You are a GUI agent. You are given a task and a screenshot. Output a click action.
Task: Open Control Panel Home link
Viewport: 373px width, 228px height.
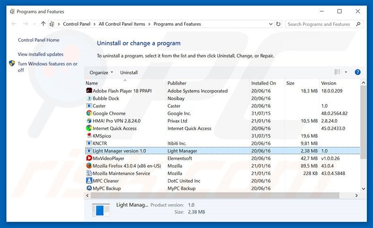(x=39, y=40)
